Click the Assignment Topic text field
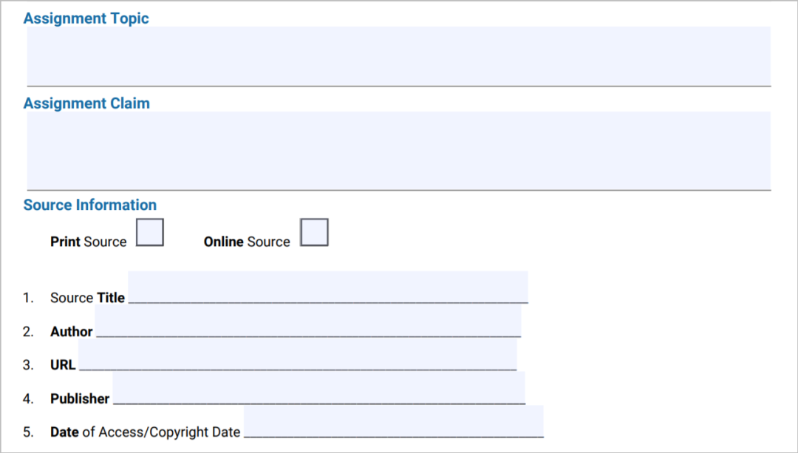798x453 pixels. (x=398, y=56)
